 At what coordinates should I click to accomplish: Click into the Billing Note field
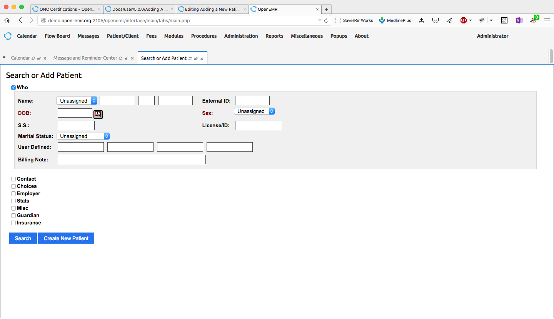click(x=132, y=159)
